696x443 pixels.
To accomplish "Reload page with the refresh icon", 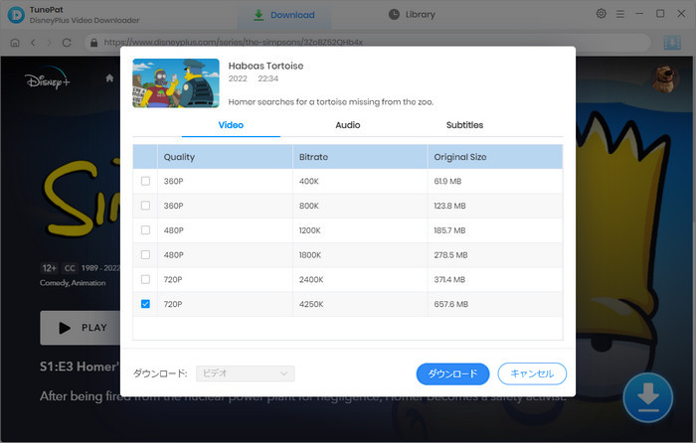I will (67, 43).
